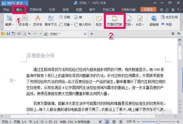Viewport: 183px width, 124px height.
Task: Expand the WPS 文字 application menu arrow
Action: click(27, 3)
